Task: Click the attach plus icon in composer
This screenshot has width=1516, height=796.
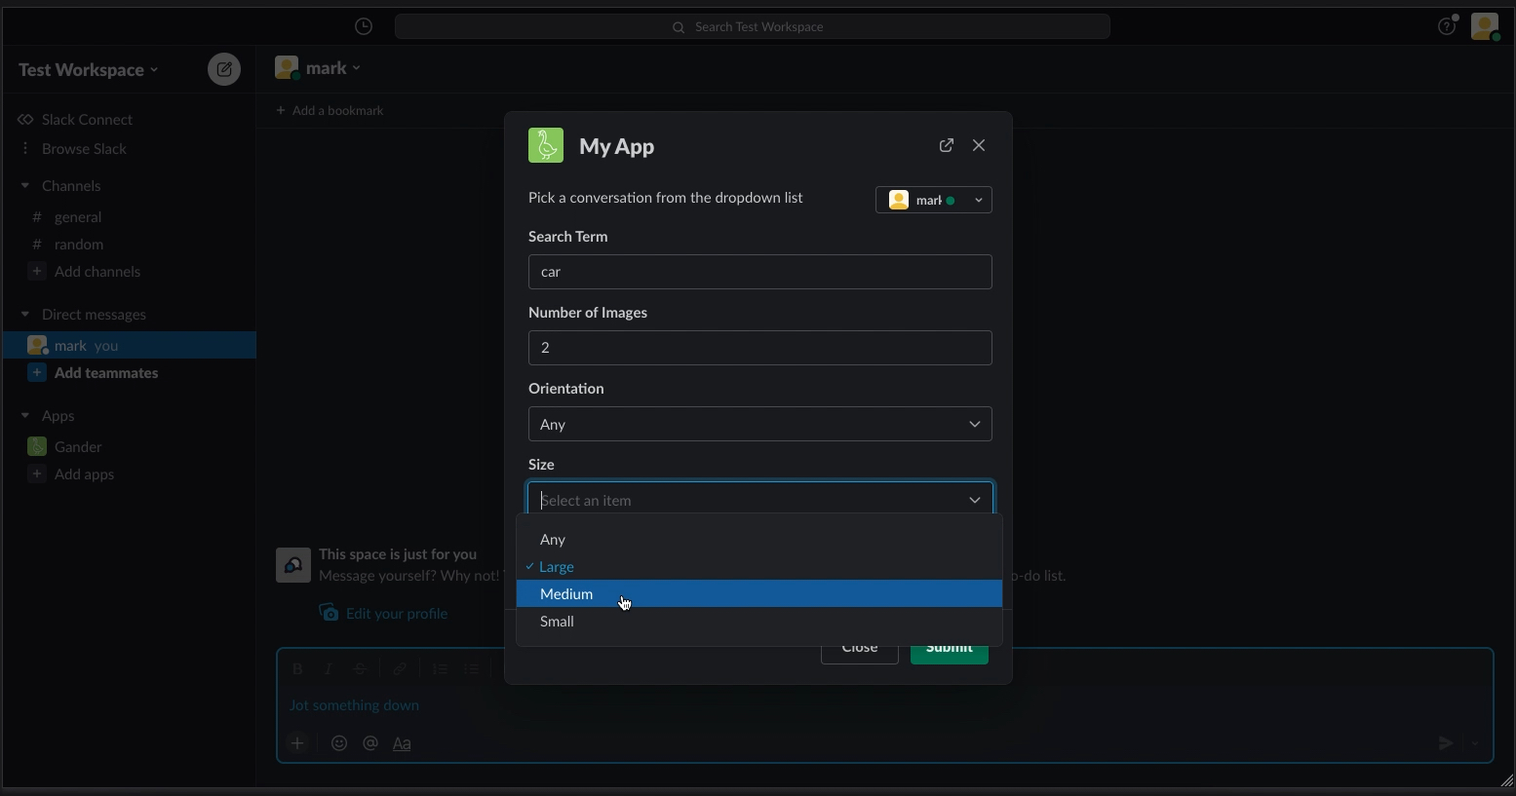Action: coord(297,743)
